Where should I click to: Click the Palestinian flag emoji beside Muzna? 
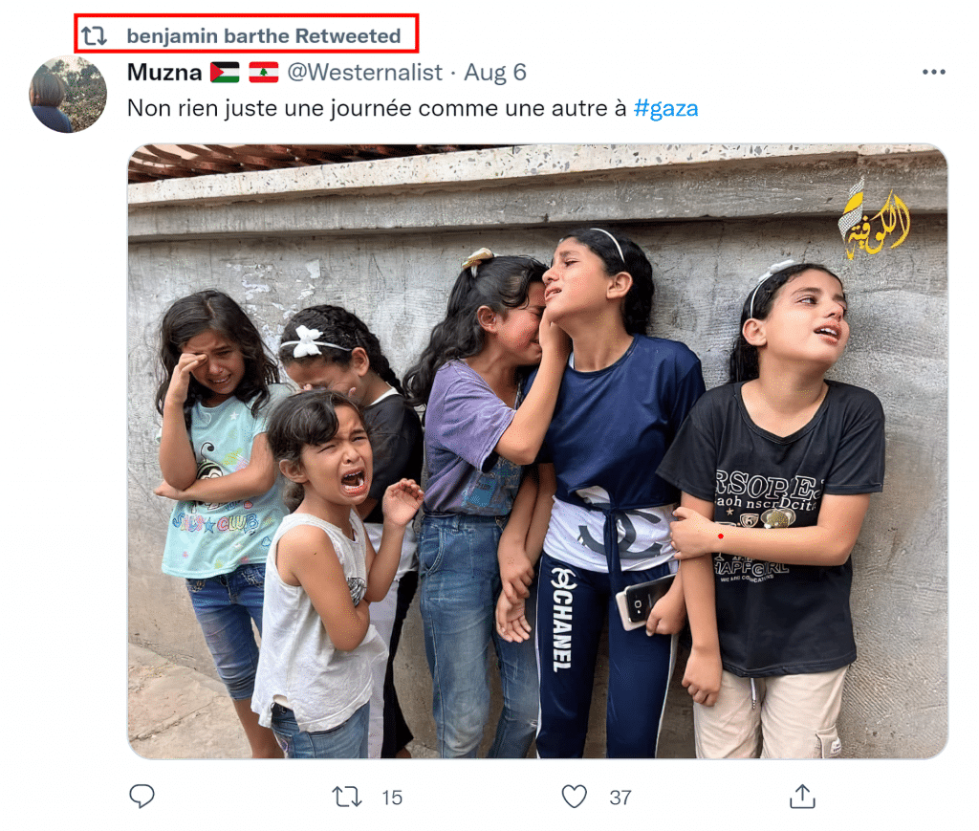pos(225,73)
